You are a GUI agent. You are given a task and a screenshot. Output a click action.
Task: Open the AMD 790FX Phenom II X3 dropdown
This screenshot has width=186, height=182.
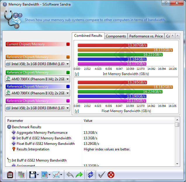click(37, 93)
